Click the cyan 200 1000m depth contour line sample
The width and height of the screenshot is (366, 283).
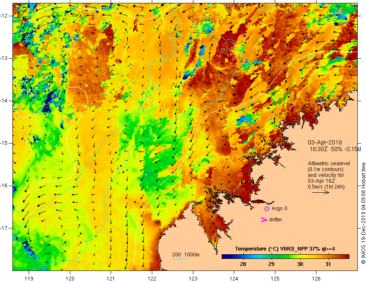pyautogui.click(x=179, y=259)
